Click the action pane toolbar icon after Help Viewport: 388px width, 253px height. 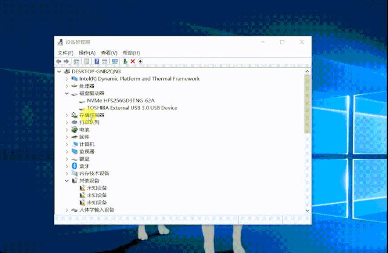click(x=105, y=61)
